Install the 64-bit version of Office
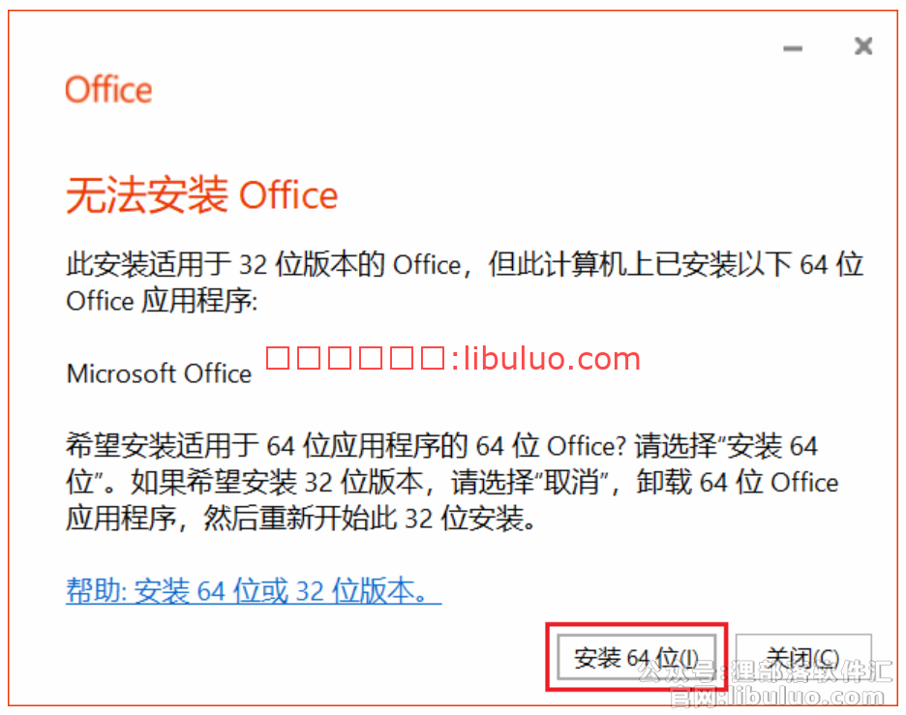The width and height of the screenshot is (906, 715). pos(636,657)
